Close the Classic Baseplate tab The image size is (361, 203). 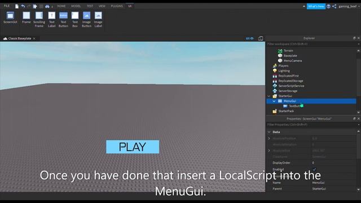34,38
